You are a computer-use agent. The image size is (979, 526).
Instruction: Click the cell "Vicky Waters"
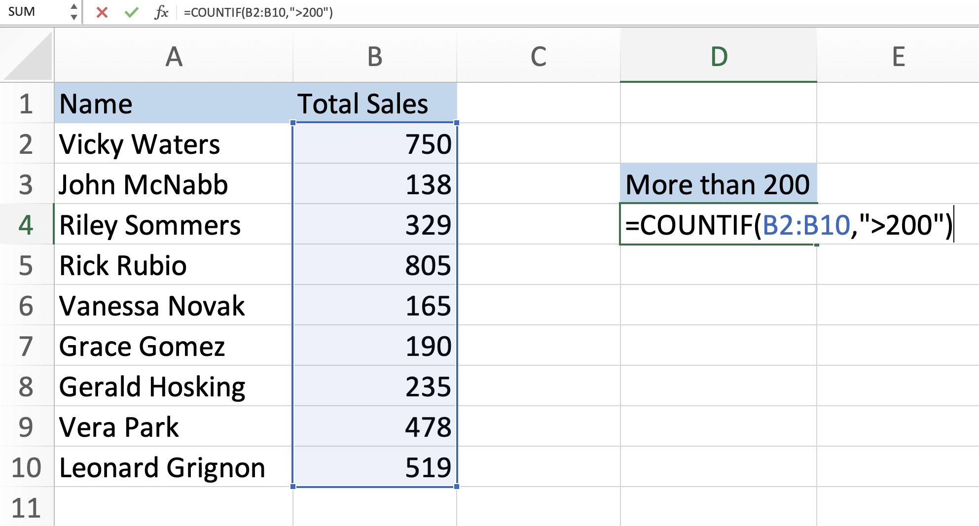click(x=174, y=144)
